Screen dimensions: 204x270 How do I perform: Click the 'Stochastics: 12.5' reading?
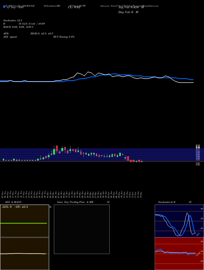(x=13, y=20)
